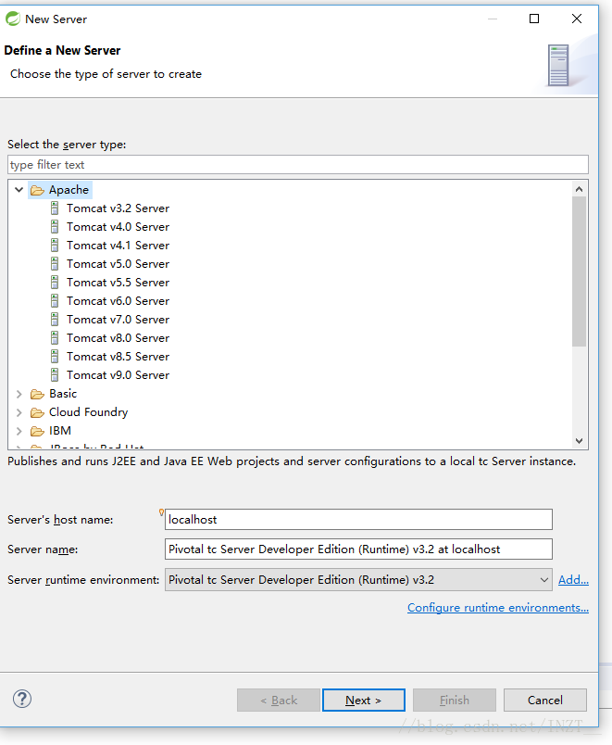
Task: Focus the type filter text field
Action: pos(298,164)
